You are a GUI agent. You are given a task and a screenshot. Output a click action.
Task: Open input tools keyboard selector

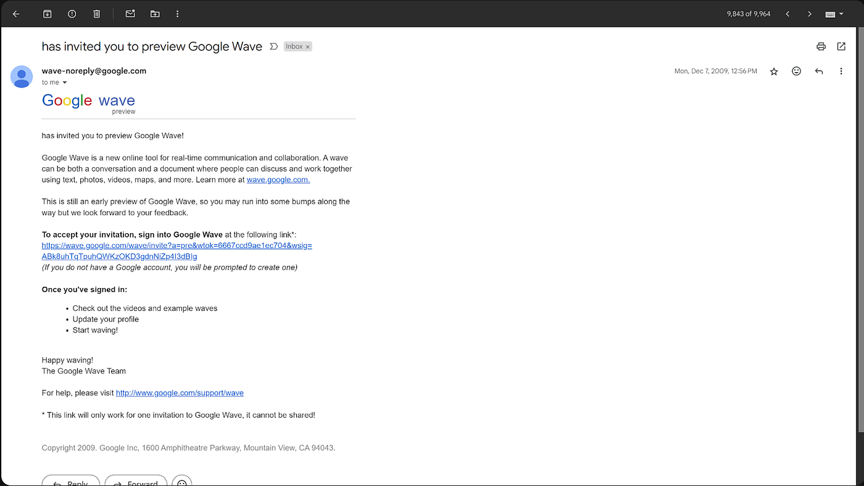click(834, 14)
